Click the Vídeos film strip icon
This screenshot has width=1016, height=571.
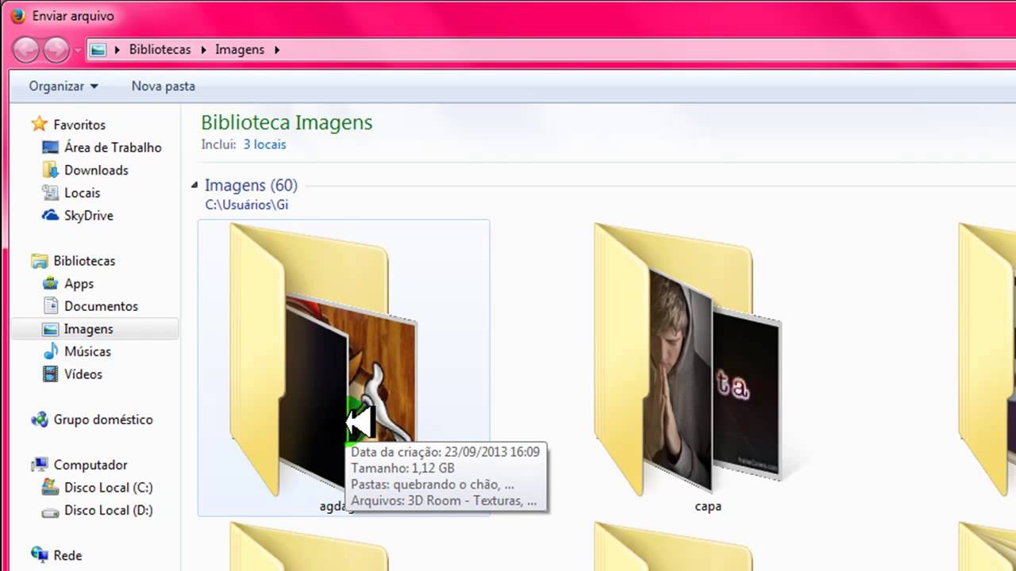click(x=51, y=374)
